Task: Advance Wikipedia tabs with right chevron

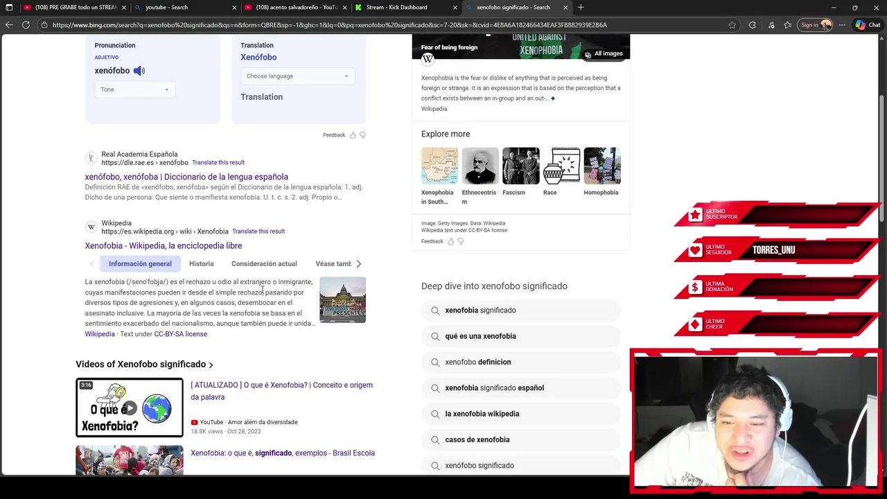Action: (358, 264)
